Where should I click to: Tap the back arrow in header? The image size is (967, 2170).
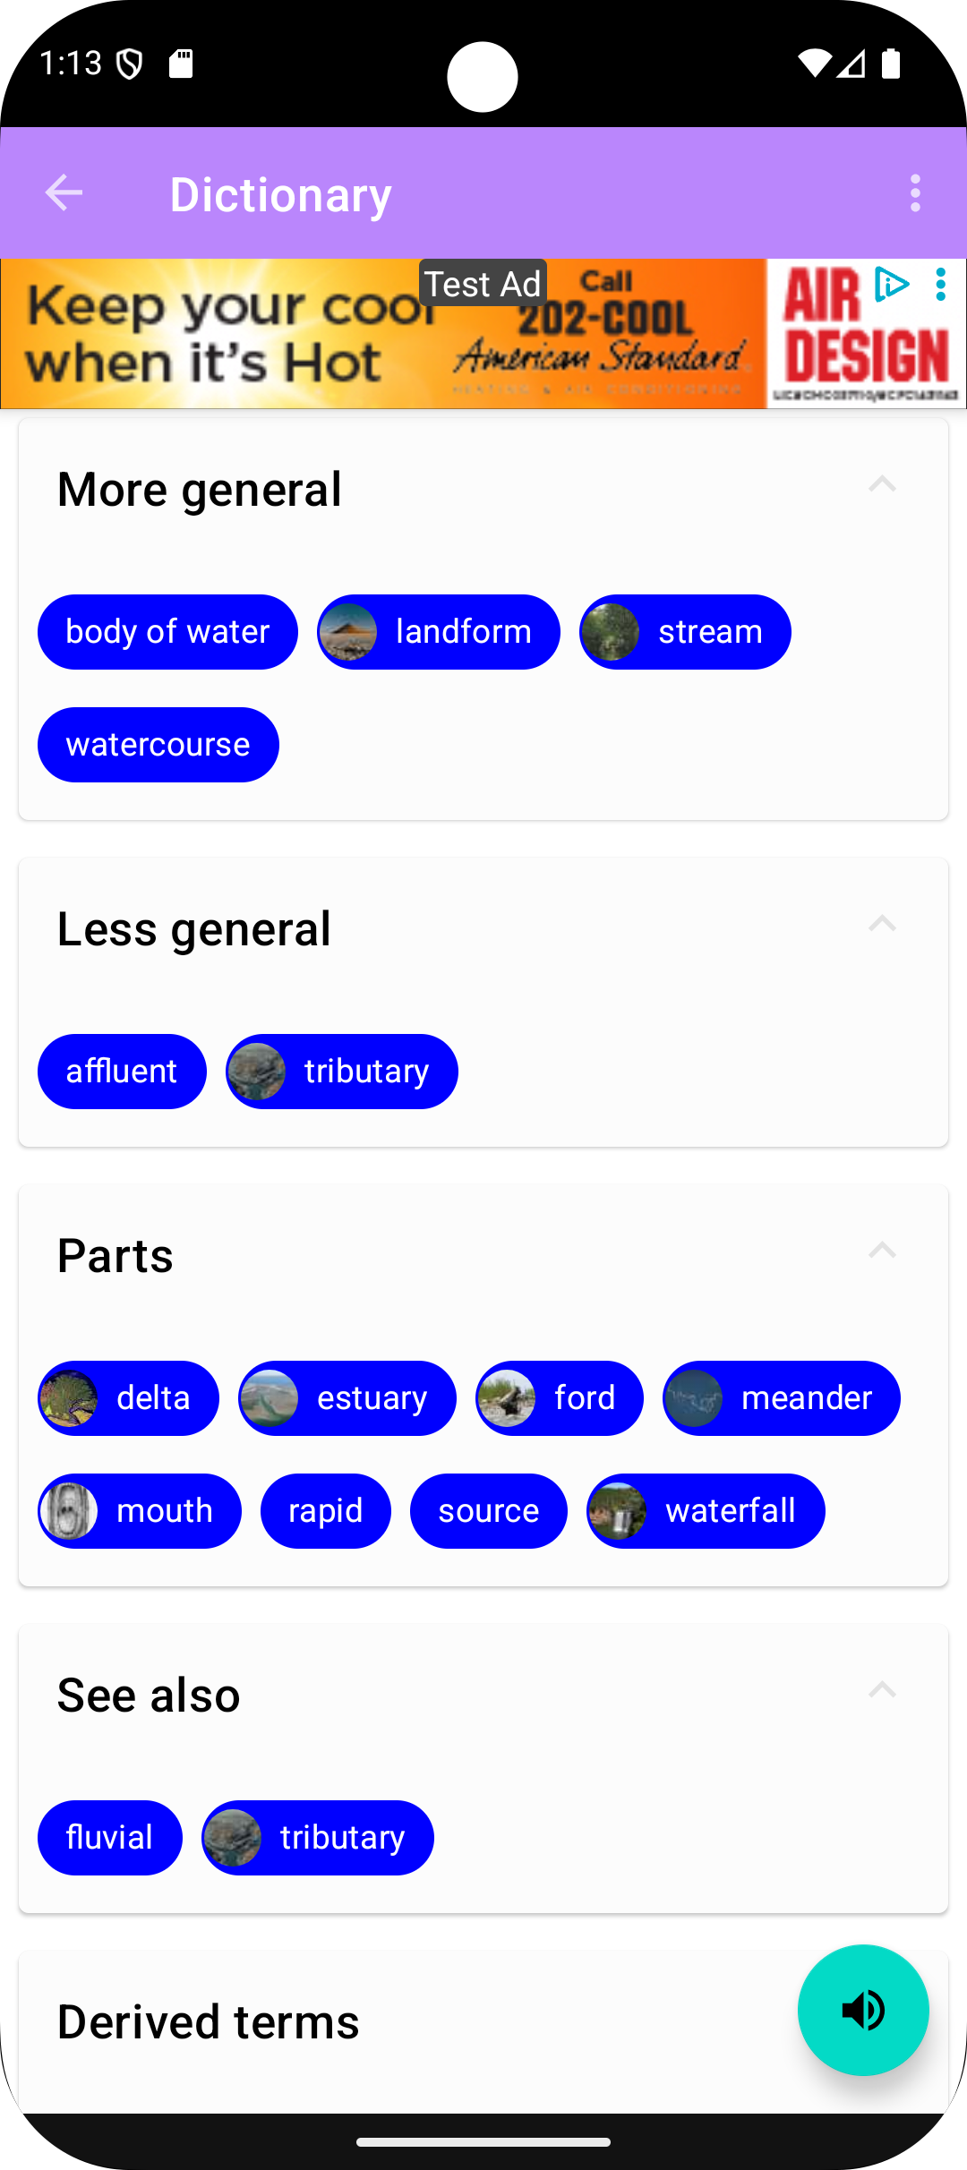click(x=64, y=193)
